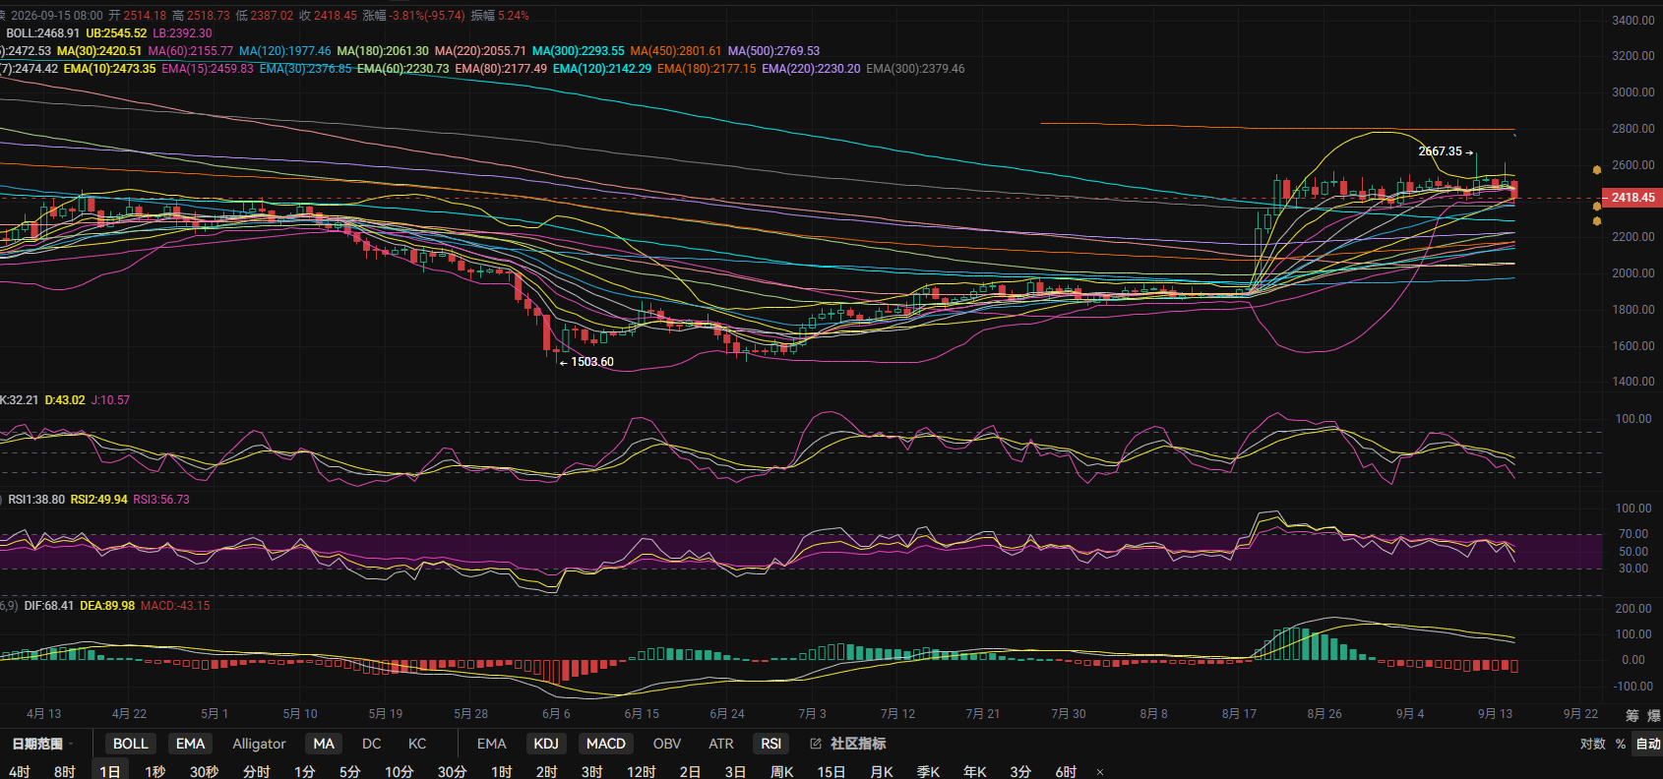The height and width of the screenshot is (779, 1663).
Task: Select the 15日 interval
Action: [x=831, y=772]
